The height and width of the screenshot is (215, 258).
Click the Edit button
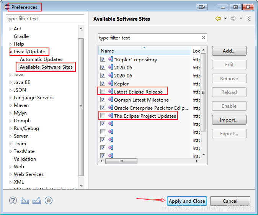point(229,65)
